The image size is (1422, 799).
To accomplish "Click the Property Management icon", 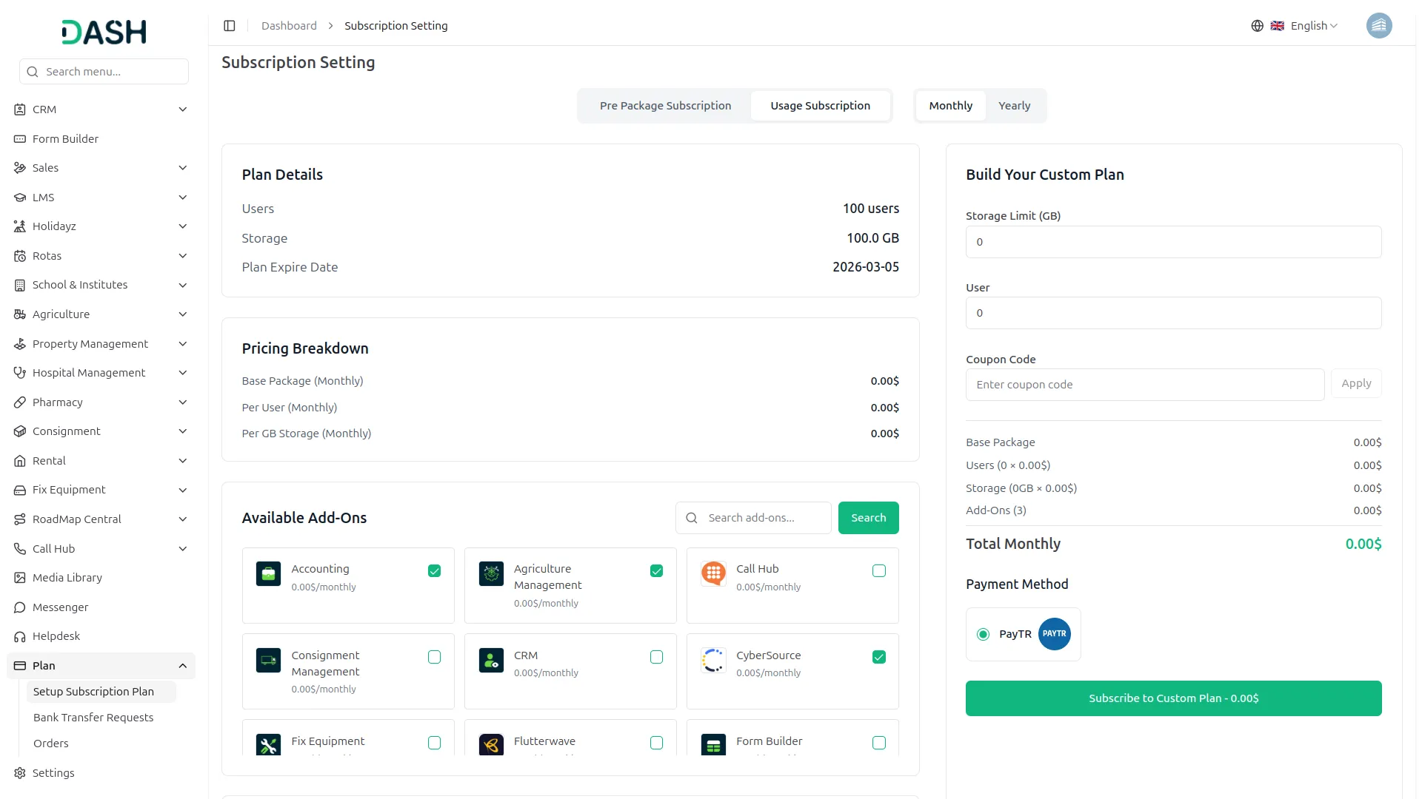I will pos(20,344).
